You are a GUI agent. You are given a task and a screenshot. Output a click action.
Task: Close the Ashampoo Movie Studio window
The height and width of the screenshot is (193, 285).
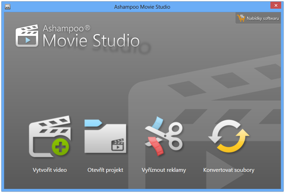[x=276, y=5]
